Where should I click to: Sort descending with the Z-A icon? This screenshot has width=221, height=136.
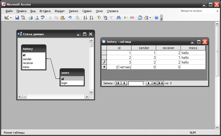(91, 18)
